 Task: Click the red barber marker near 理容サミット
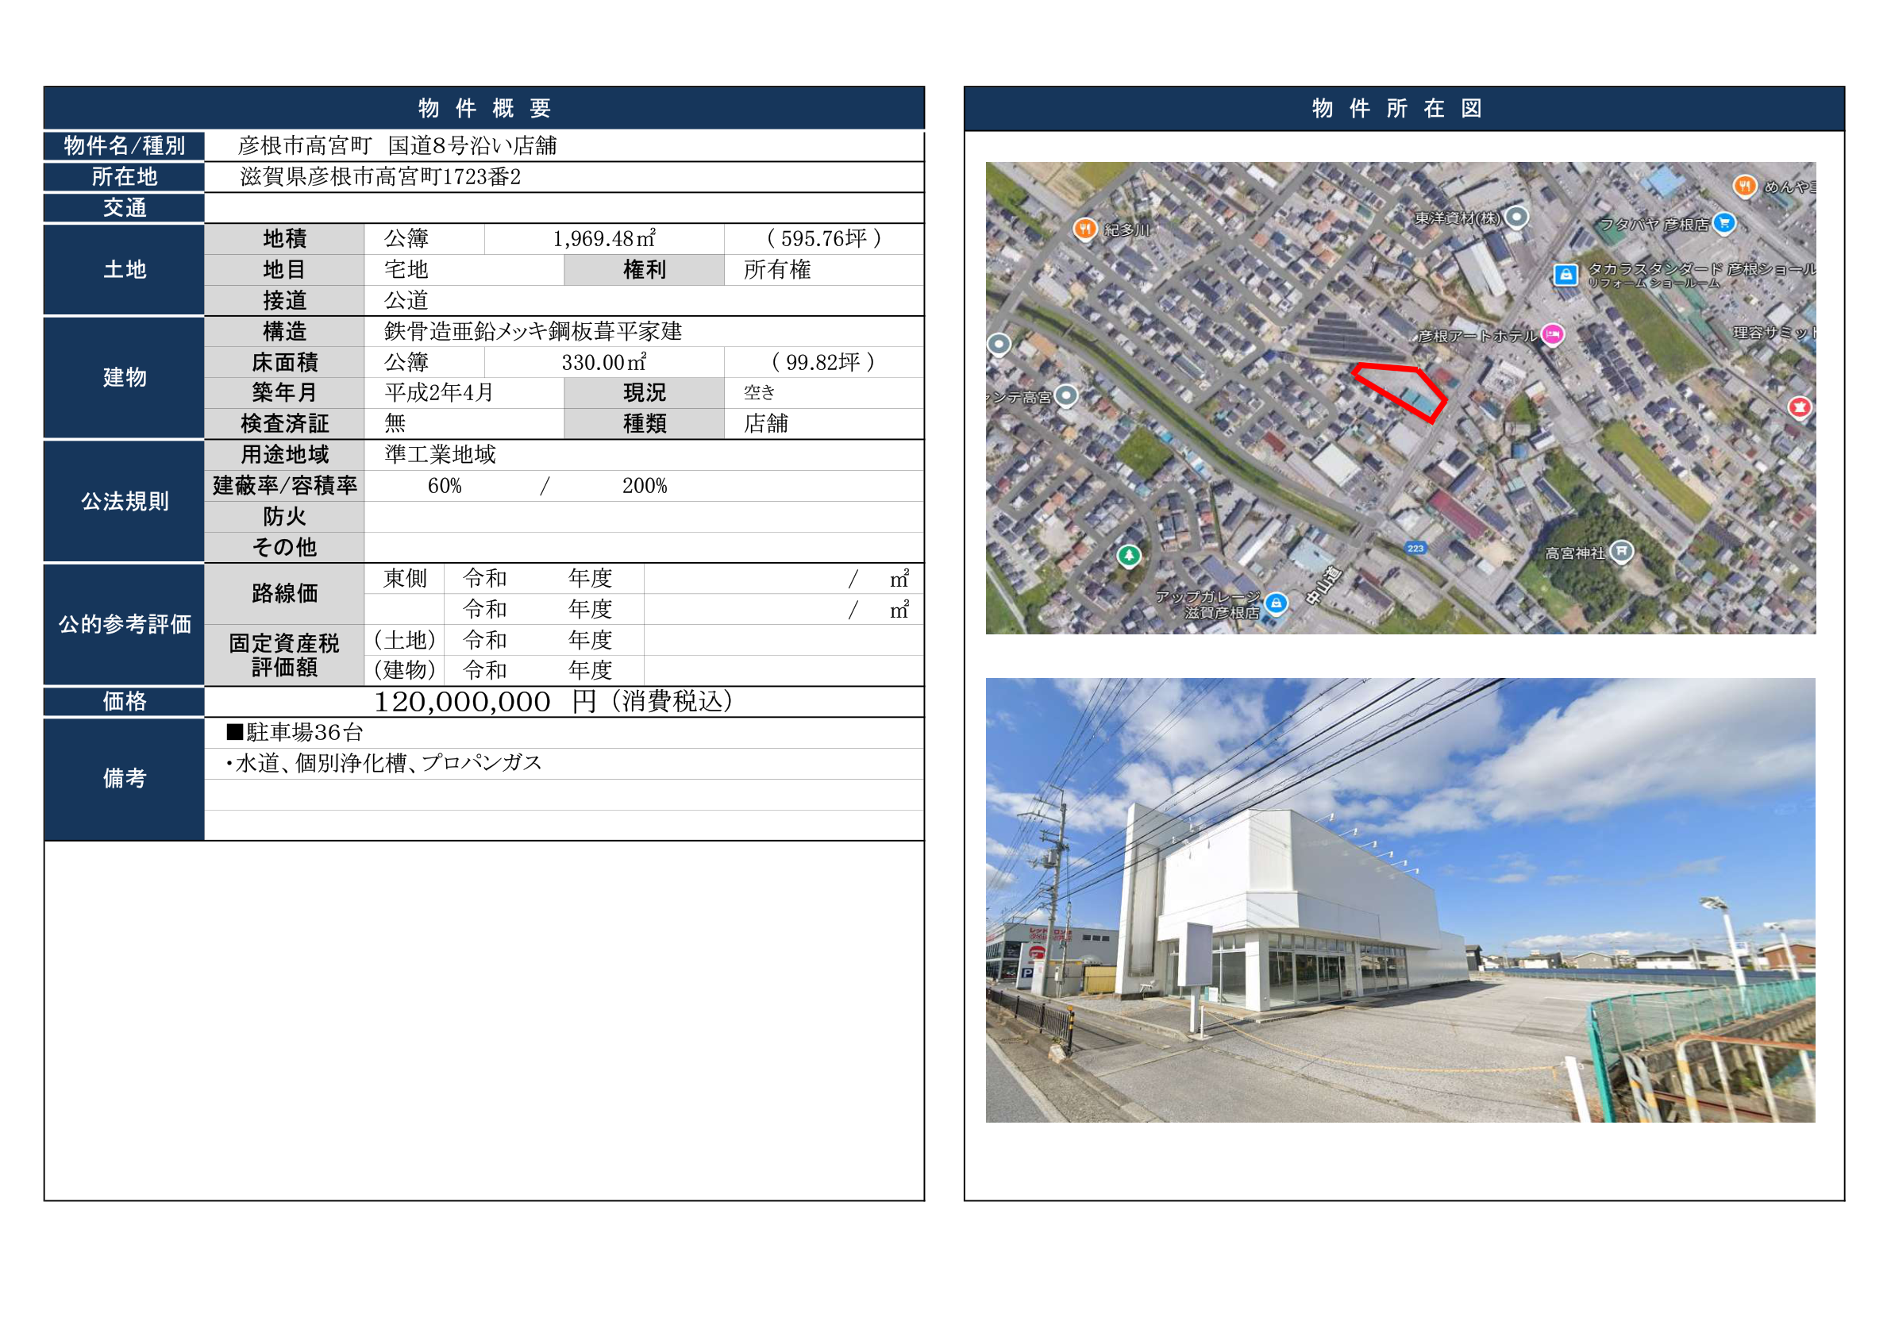tap(1799, 407)
